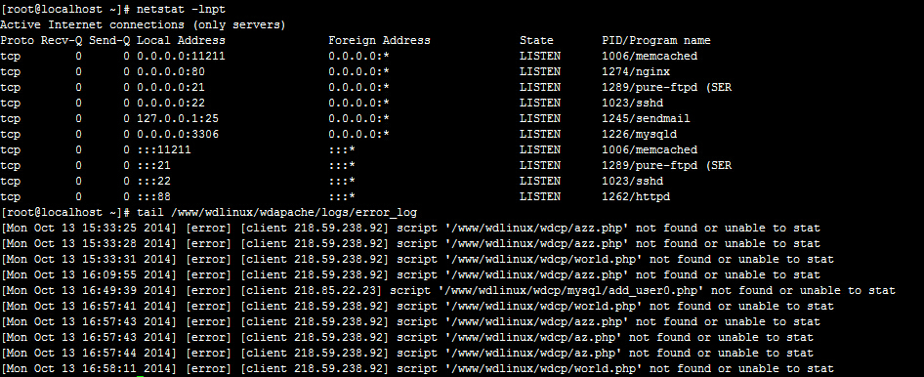924x377 pixels.
Task: Click the netstat -lnpt command text
Action: (x=181, y=10)
